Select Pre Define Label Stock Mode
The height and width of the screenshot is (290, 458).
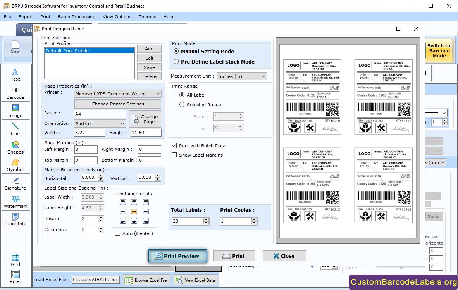click(x=176, y=62)
